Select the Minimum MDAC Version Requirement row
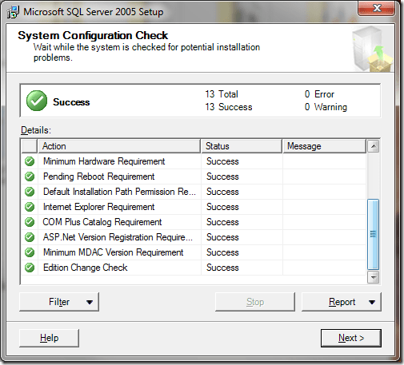404x365 pixels. [194, 252]
